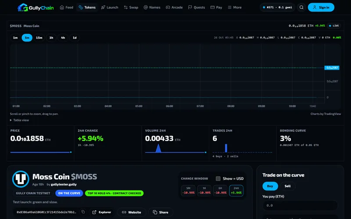Copy the contract address icon
Screen dimensions: 351x219
[83, 212]
